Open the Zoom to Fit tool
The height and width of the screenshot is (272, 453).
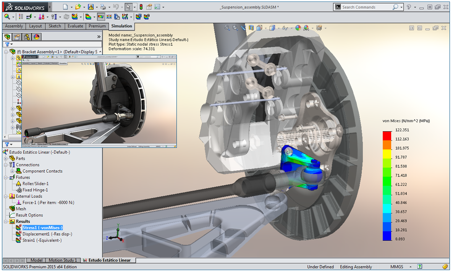[226, 28]
